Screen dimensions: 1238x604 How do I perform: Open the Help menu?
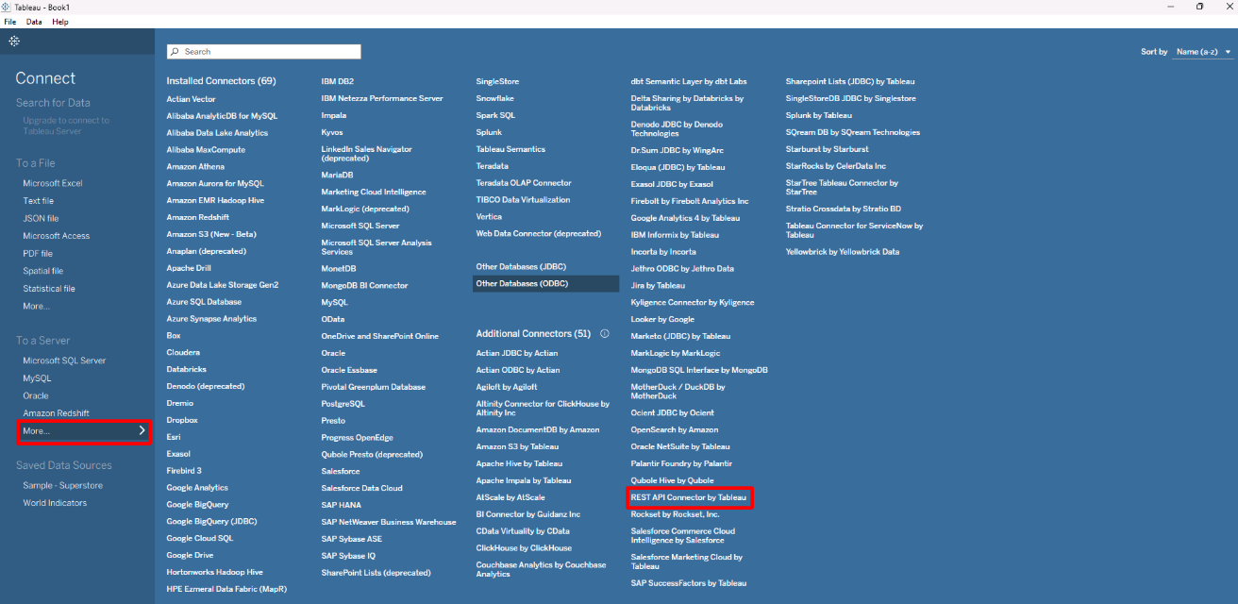click(60, 22)
